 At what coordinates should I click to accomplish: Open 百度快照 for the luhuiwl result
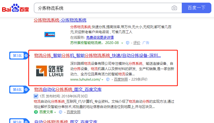(x=121, y=80)
